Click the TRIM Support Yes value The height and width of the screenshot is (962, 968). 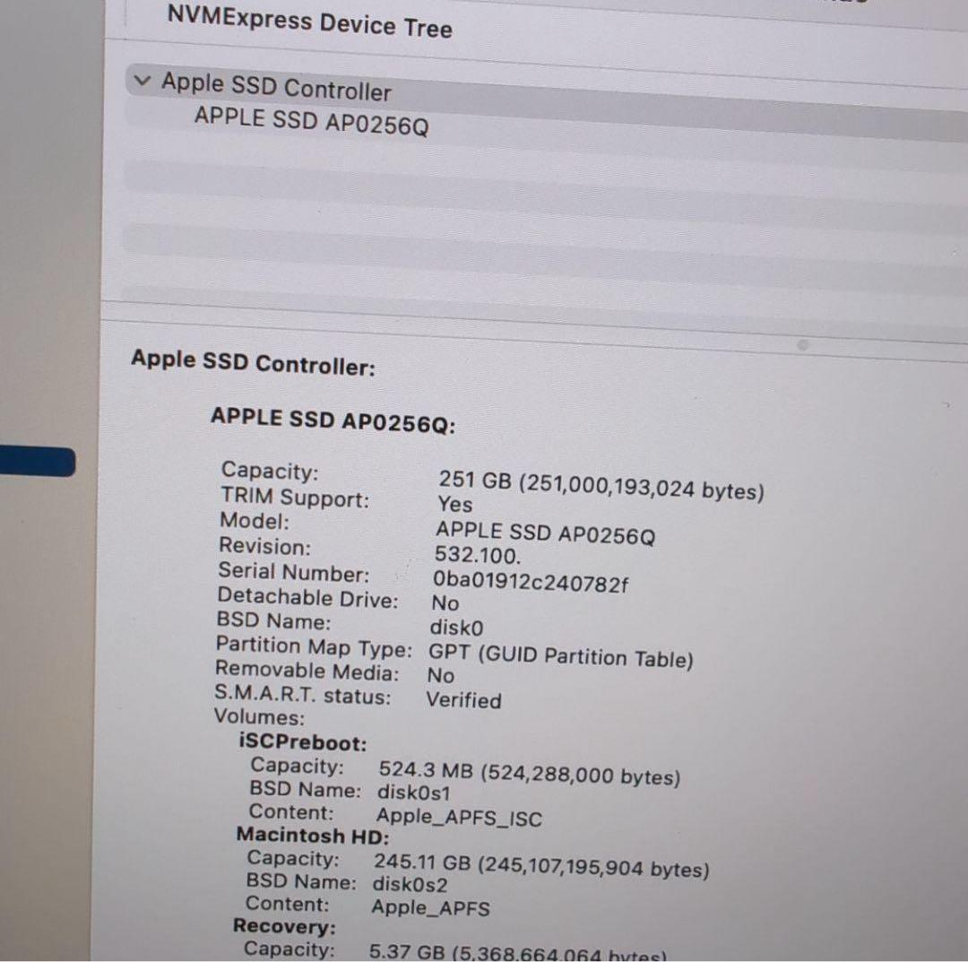tap(454, 504)
